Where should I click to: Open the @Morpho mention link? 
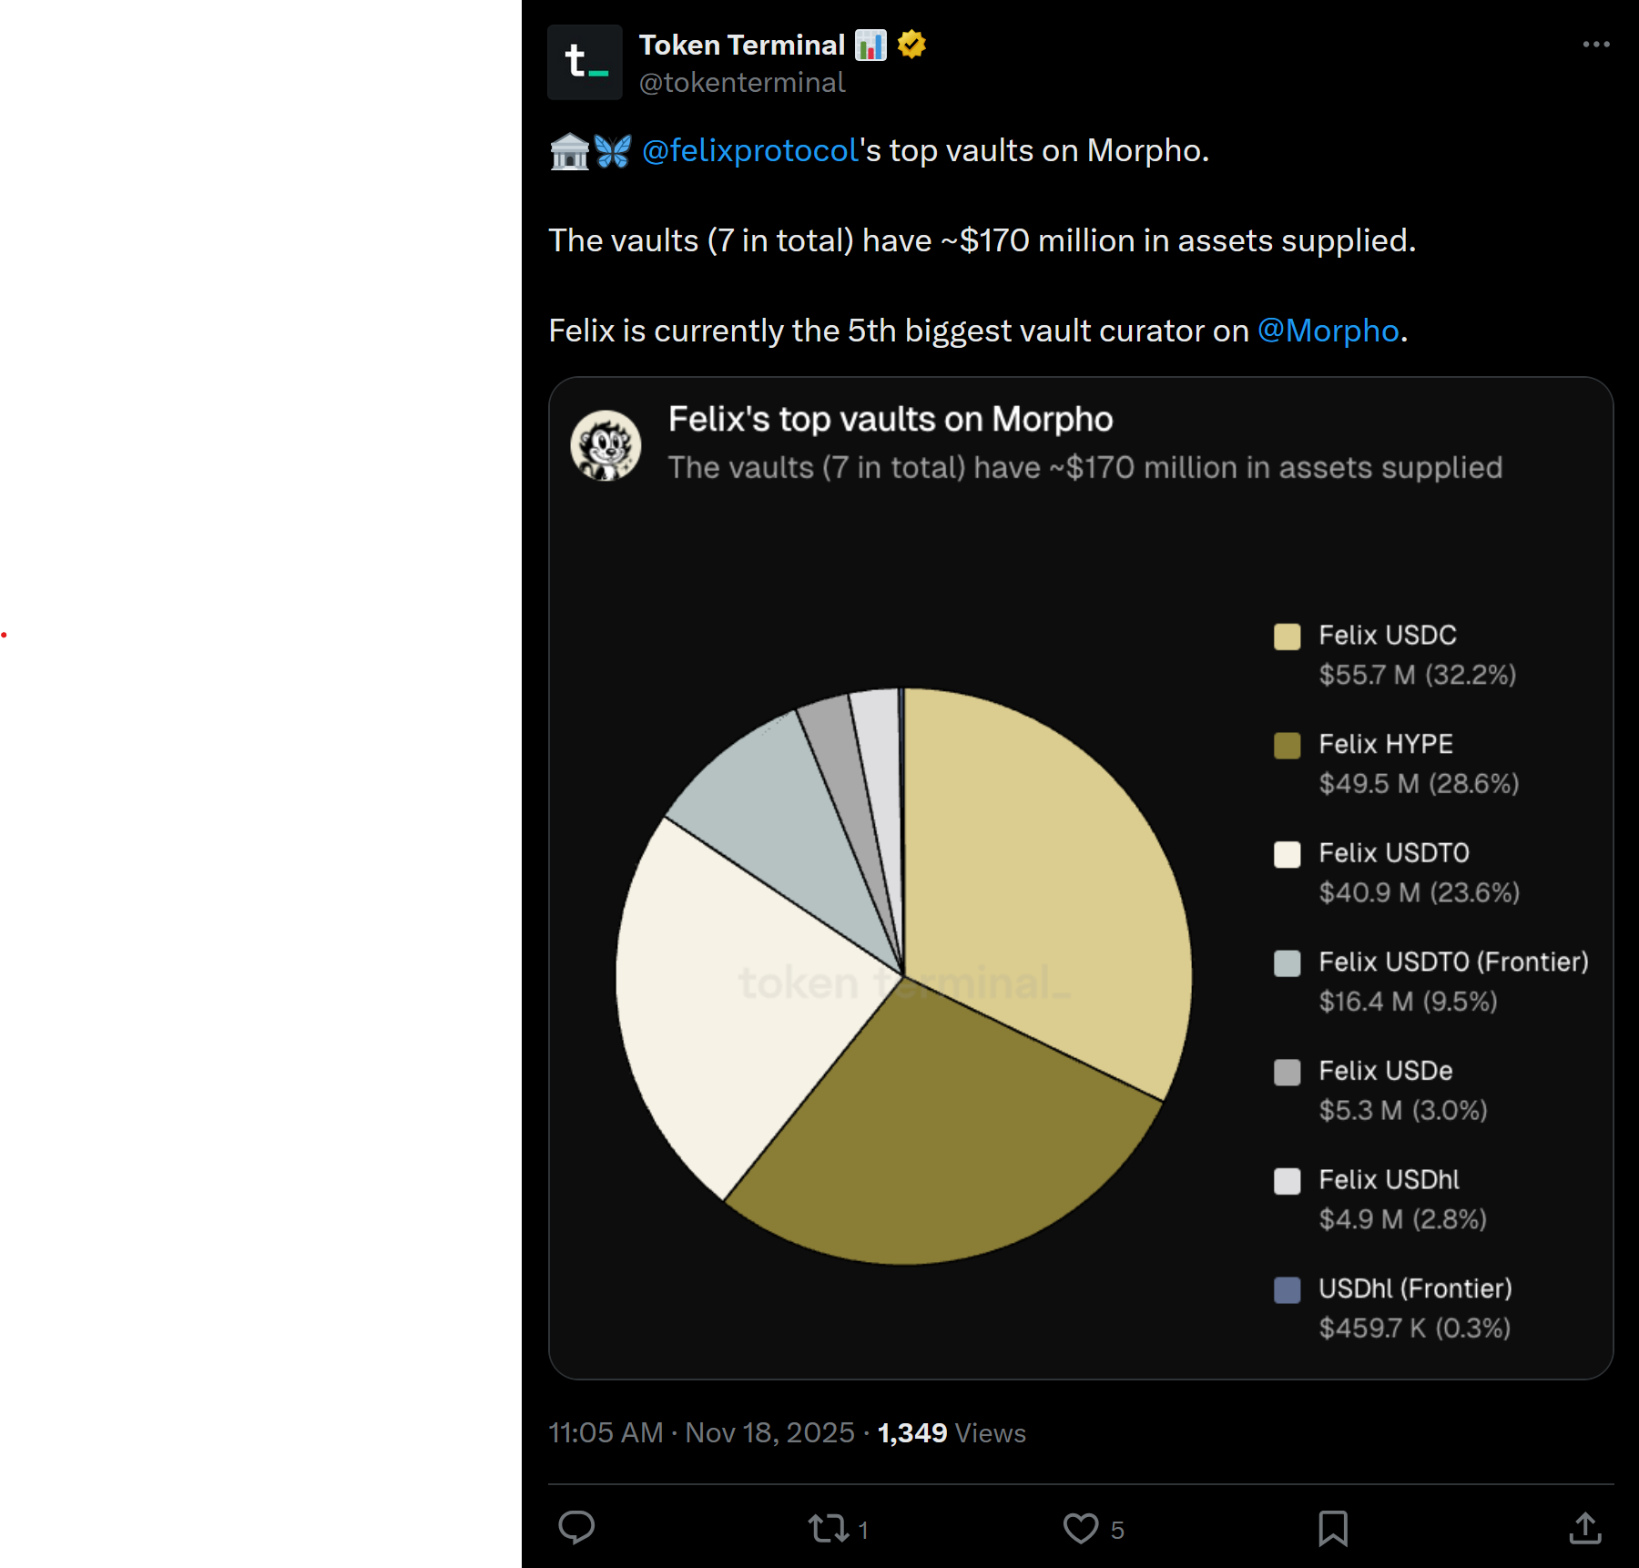[x=1328, y=331]
